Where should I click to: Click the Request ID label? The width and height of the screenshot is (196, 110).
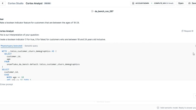point(189,31)
